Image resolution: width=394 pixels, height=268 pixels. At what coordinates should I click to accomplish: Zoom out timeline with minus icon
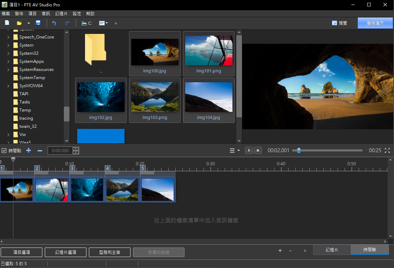click(x=291, y=251)
